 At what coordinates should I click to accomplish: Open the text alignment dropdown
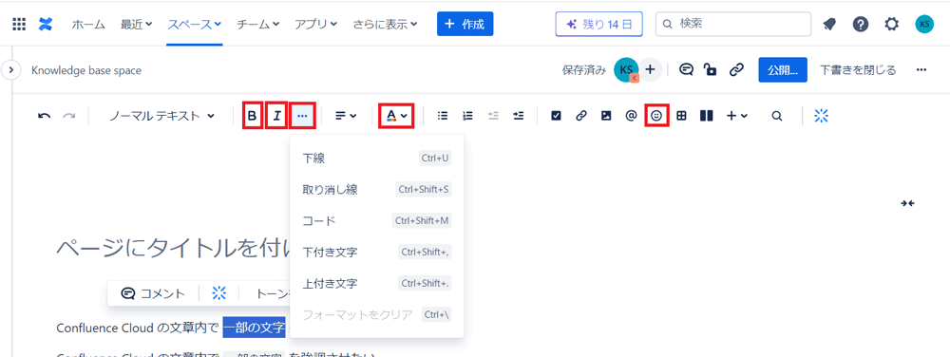346,116
